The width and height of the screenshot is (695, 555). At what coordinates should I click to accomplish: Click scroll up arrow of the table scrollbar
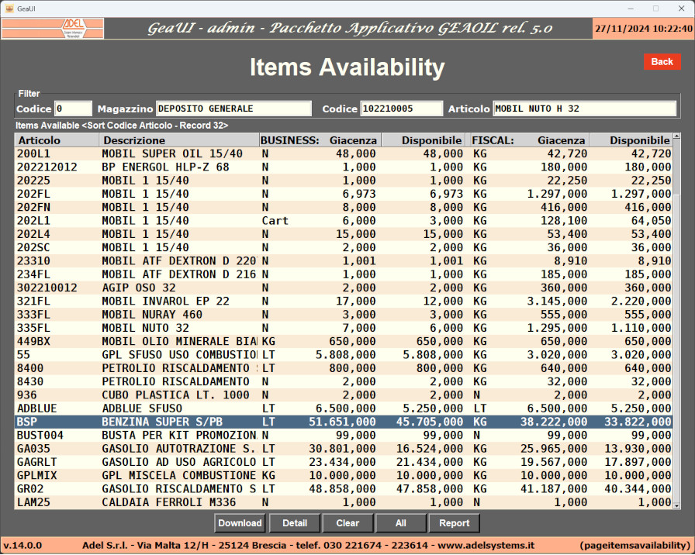pyautogui.click(x=676, y=136)
